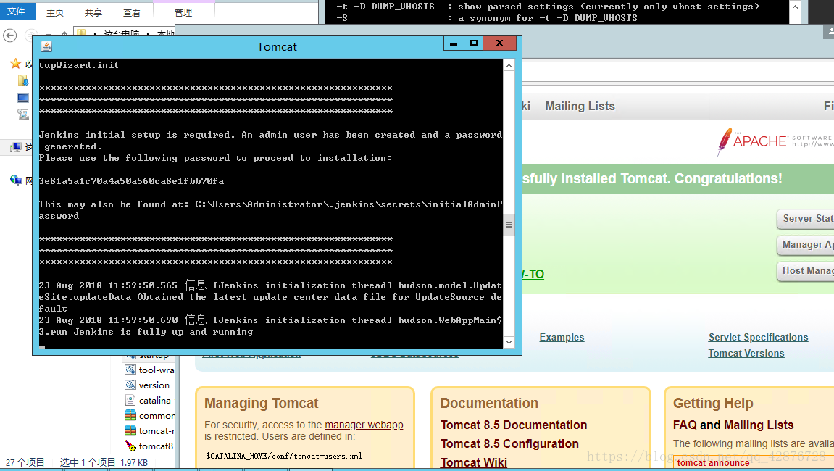834x471 pixels.
Task: Select the Desktop monitor icon in Explorer sidebar
Action: click(x=23, y=98)
